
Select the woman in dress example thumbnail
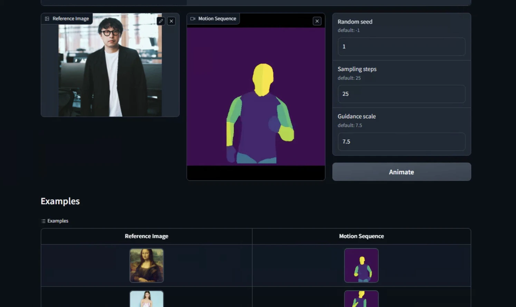tap(146, 299)
